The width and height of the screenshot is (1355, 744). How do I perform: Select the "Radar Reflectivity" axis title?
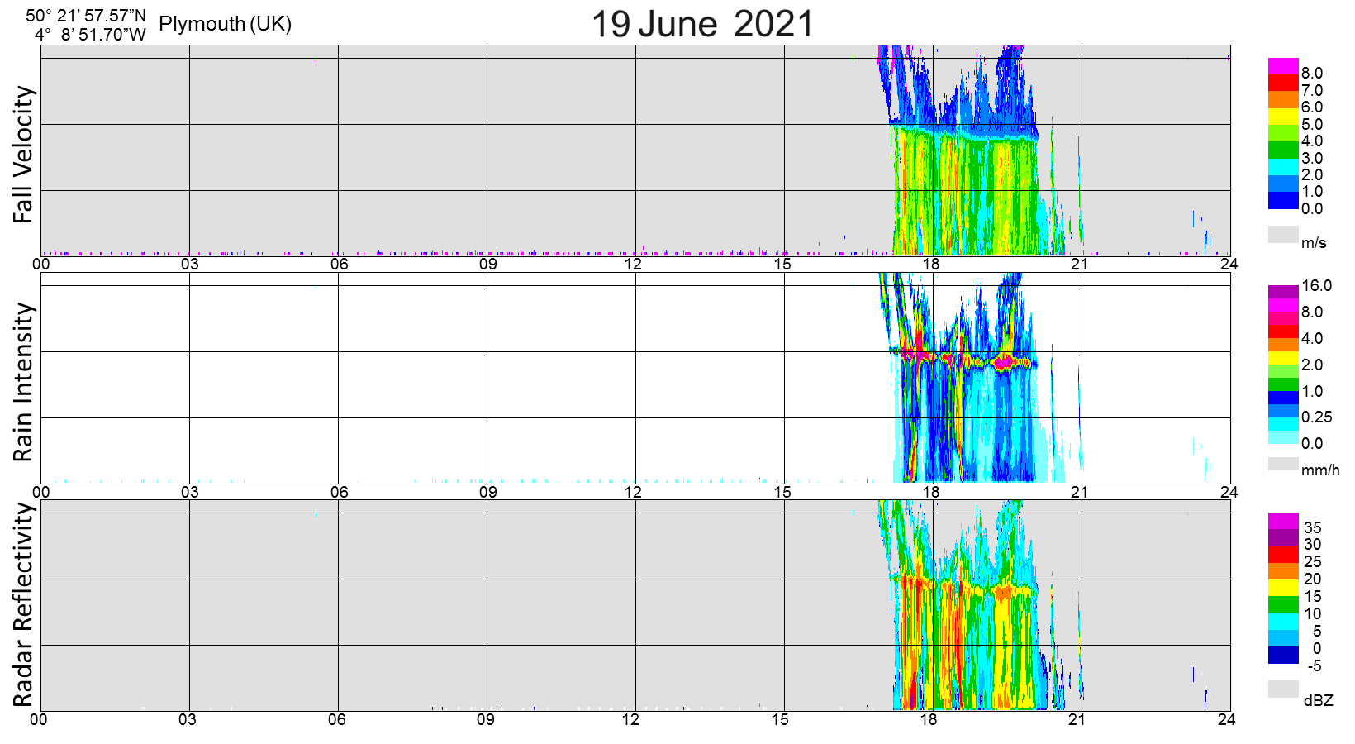coord(23,605)
